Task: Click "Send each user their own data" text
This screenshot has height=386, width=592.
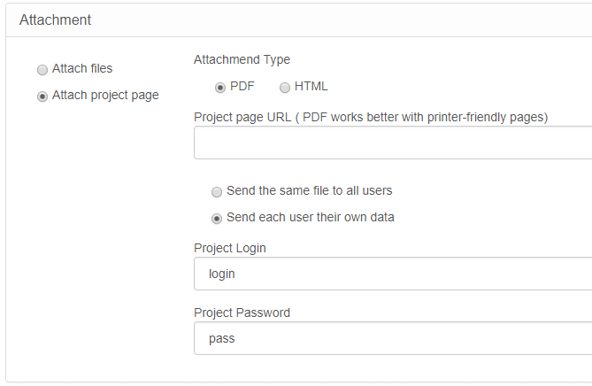Action: [x=311, y=217]
